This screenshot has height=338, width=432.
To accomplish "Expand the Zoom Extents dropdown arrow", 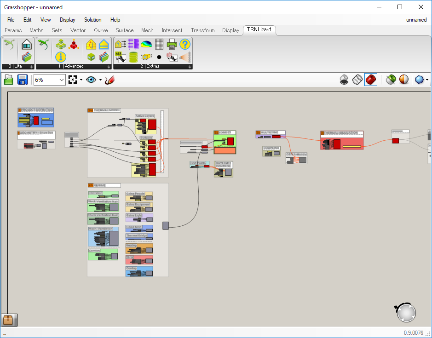I will [x=81, y=80].
